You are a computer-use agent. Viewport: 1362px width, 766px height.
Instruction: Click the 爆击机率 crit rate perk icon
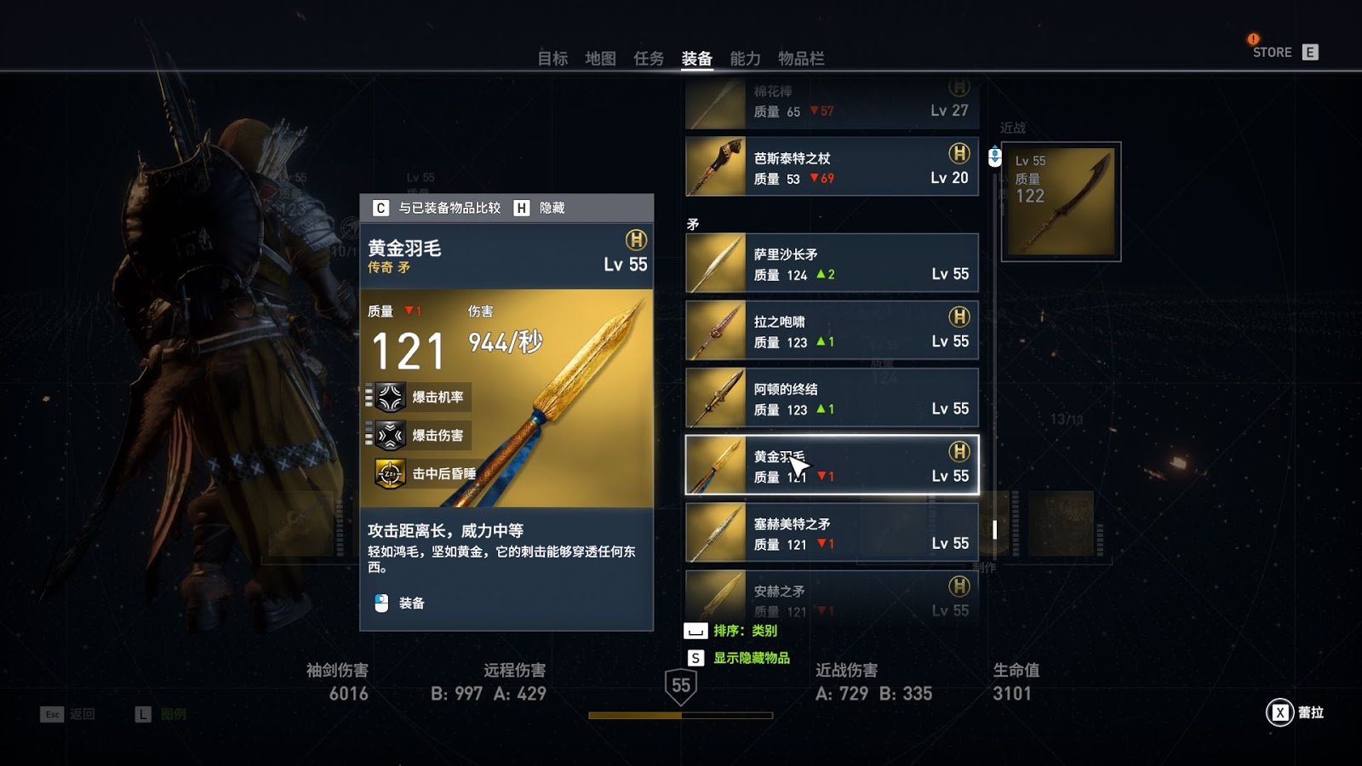(x=390, y=397)
